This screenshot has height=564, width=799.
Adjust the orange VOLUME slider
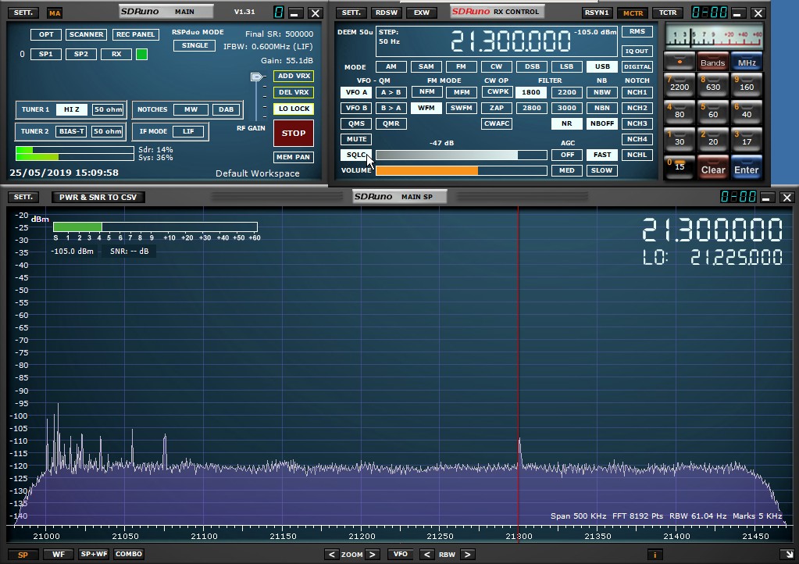[461, 170]
